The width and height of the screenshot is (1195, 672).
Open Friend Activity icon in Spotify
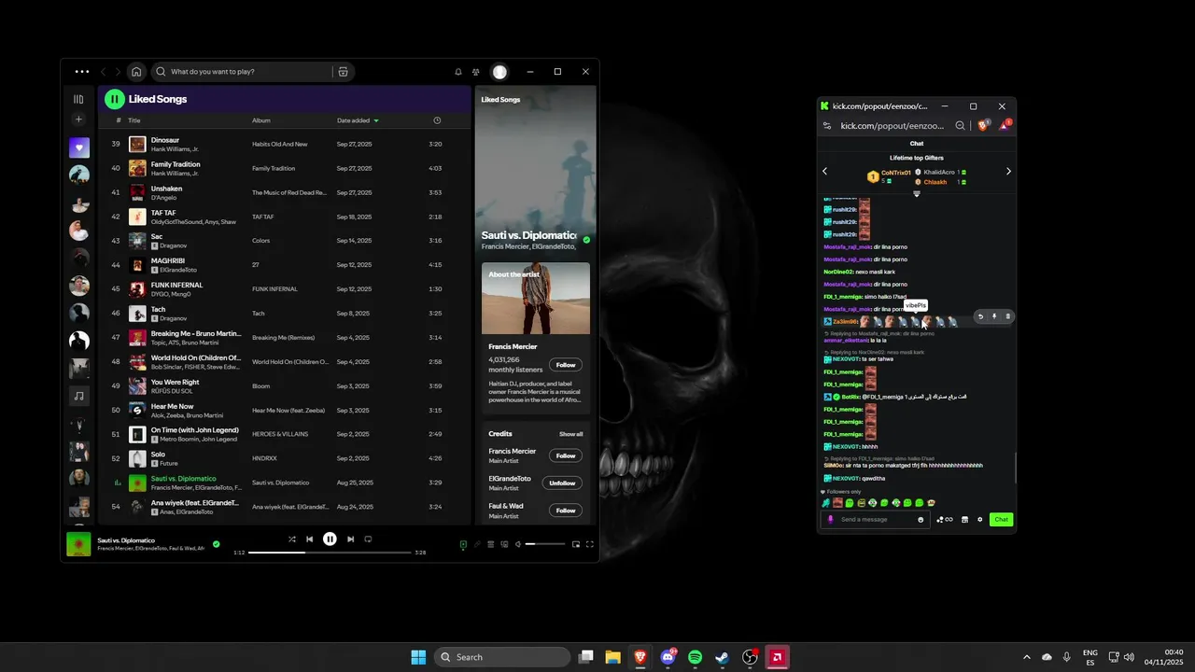[x=476, y=72]
